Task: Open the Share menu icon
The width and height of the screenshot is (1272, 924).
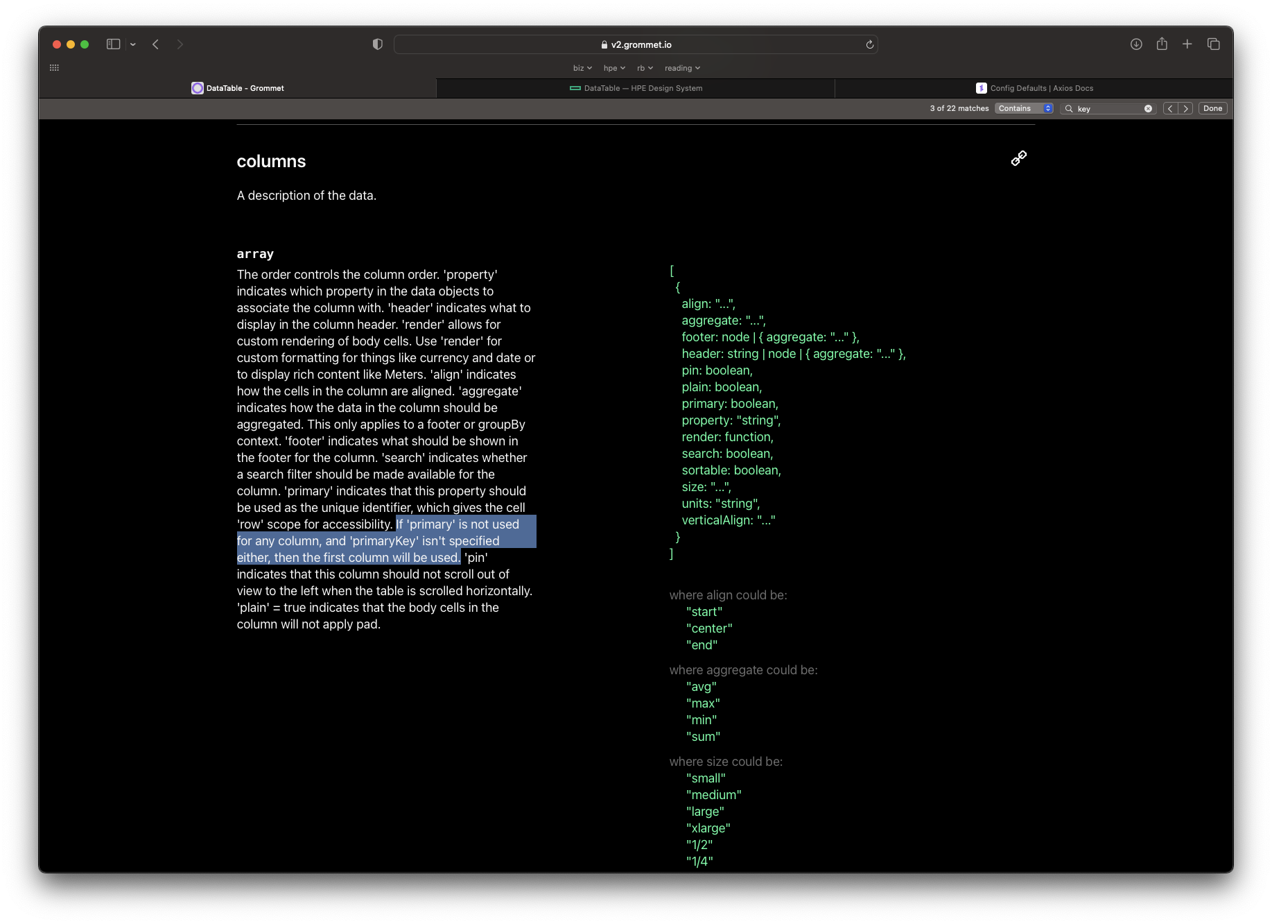Action: coord(1162,44)
